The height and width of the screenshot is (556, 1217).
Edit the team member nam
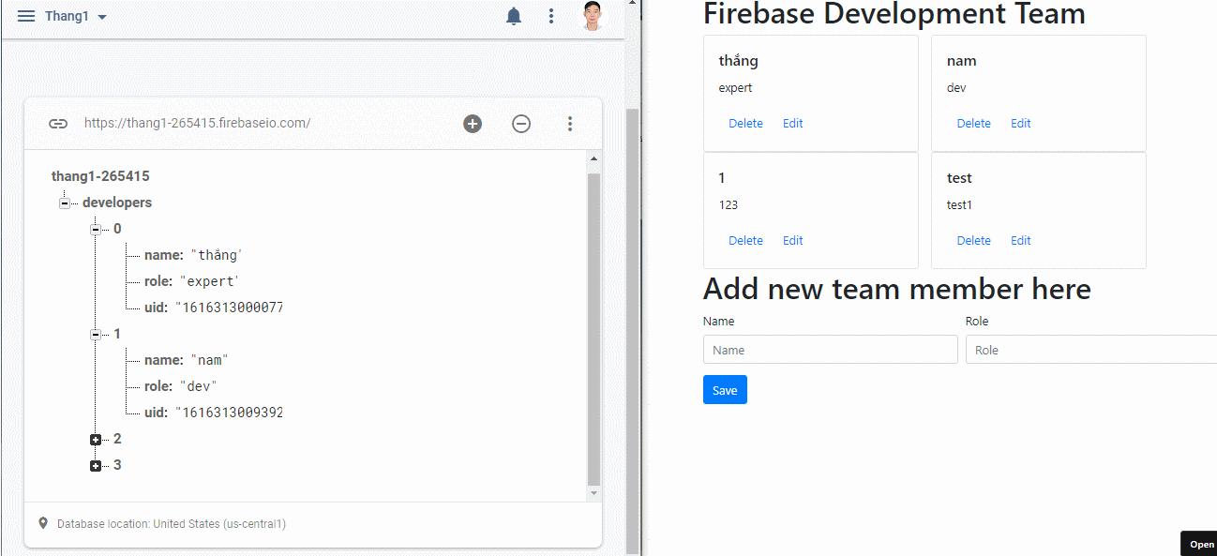[x=1020, y=124]
